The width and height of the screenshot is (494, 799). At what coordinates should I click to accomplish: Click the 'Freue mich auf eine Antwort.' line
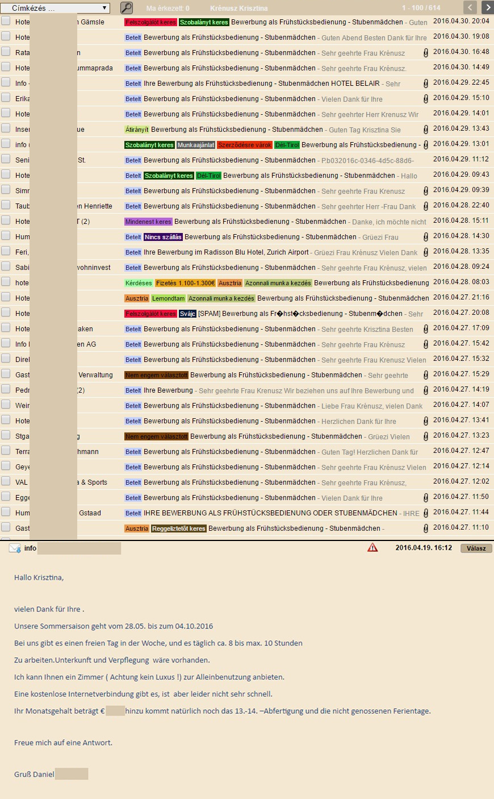pyautogui.click(x=63, y=742)
